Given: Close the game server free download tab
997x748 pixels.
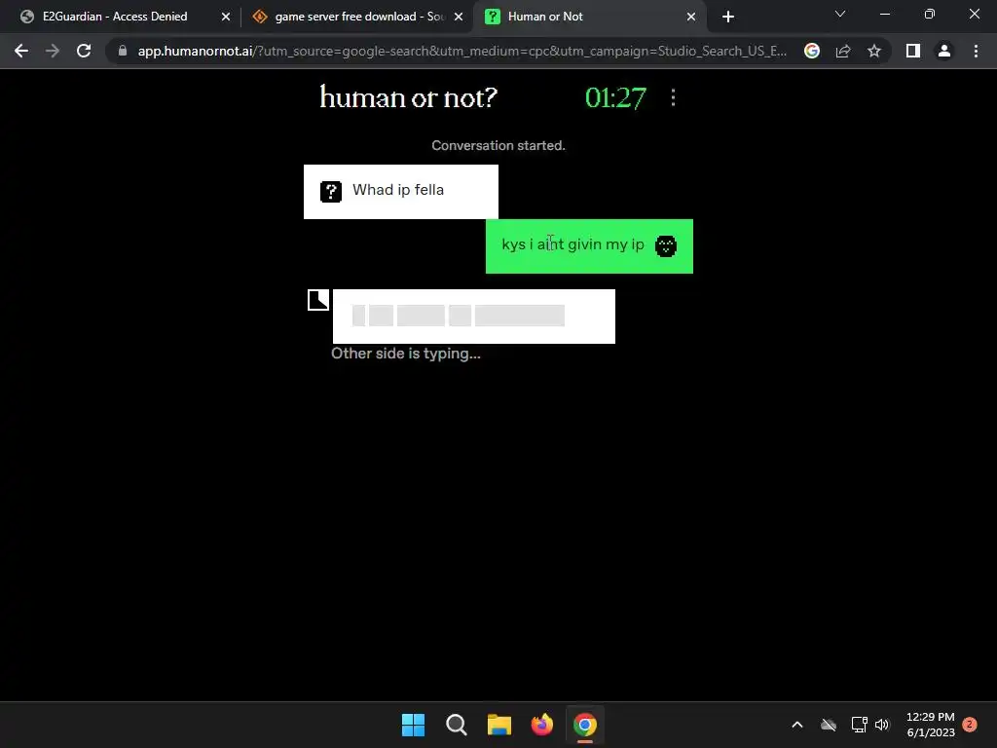Looking at the screenshot, I should coord(459,17).
